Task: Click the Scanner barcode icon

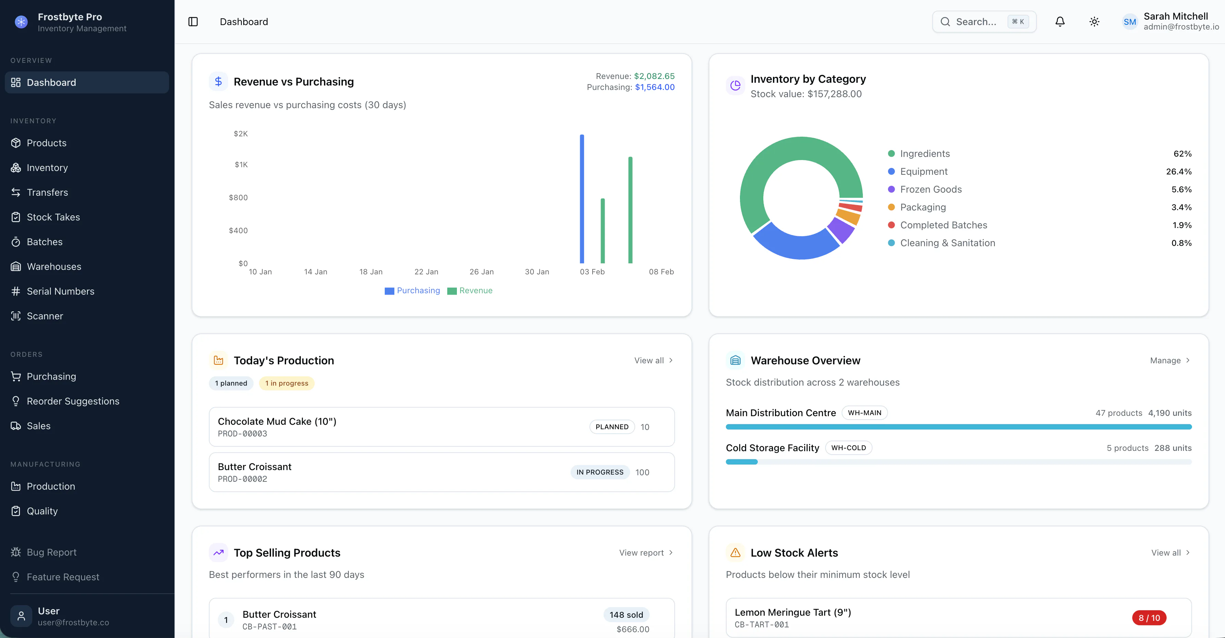Action: pyautogui.click(x=16, y=316)
